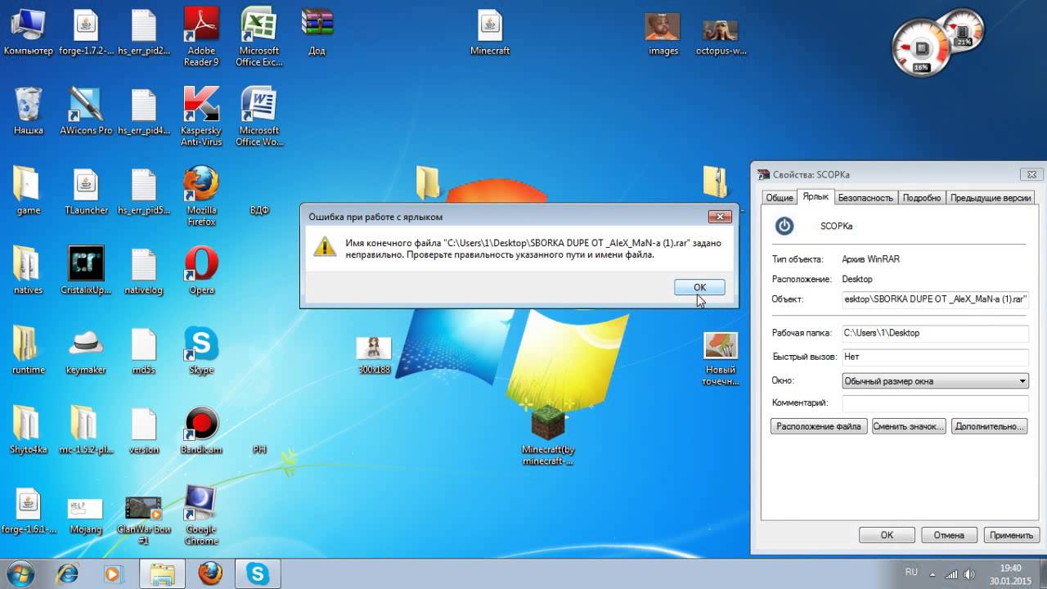Open the Shyto4ka folder
This screenshot has width=1047, height=589.
coord(28,431)
